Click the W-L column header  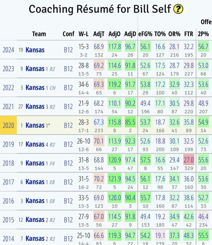click(x=83, y=34)
